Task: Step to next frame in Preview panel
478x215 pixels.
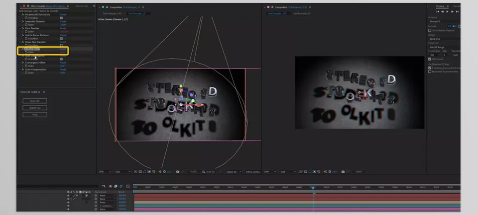Action: tap(452, 11)
